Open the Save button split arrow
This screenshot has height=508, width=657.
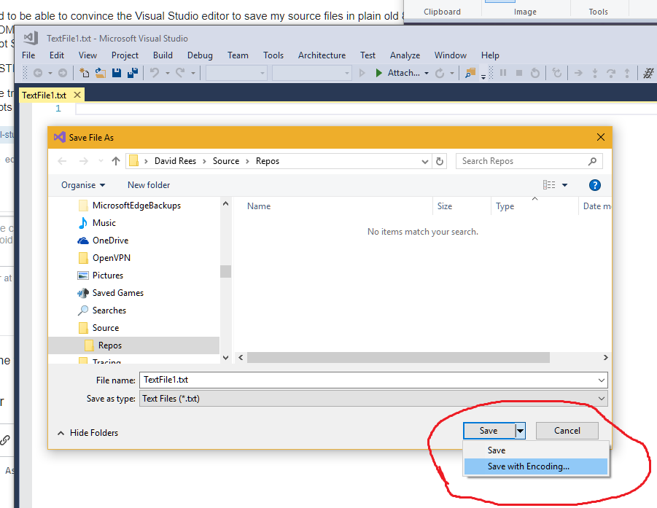[x=520, y=431]
